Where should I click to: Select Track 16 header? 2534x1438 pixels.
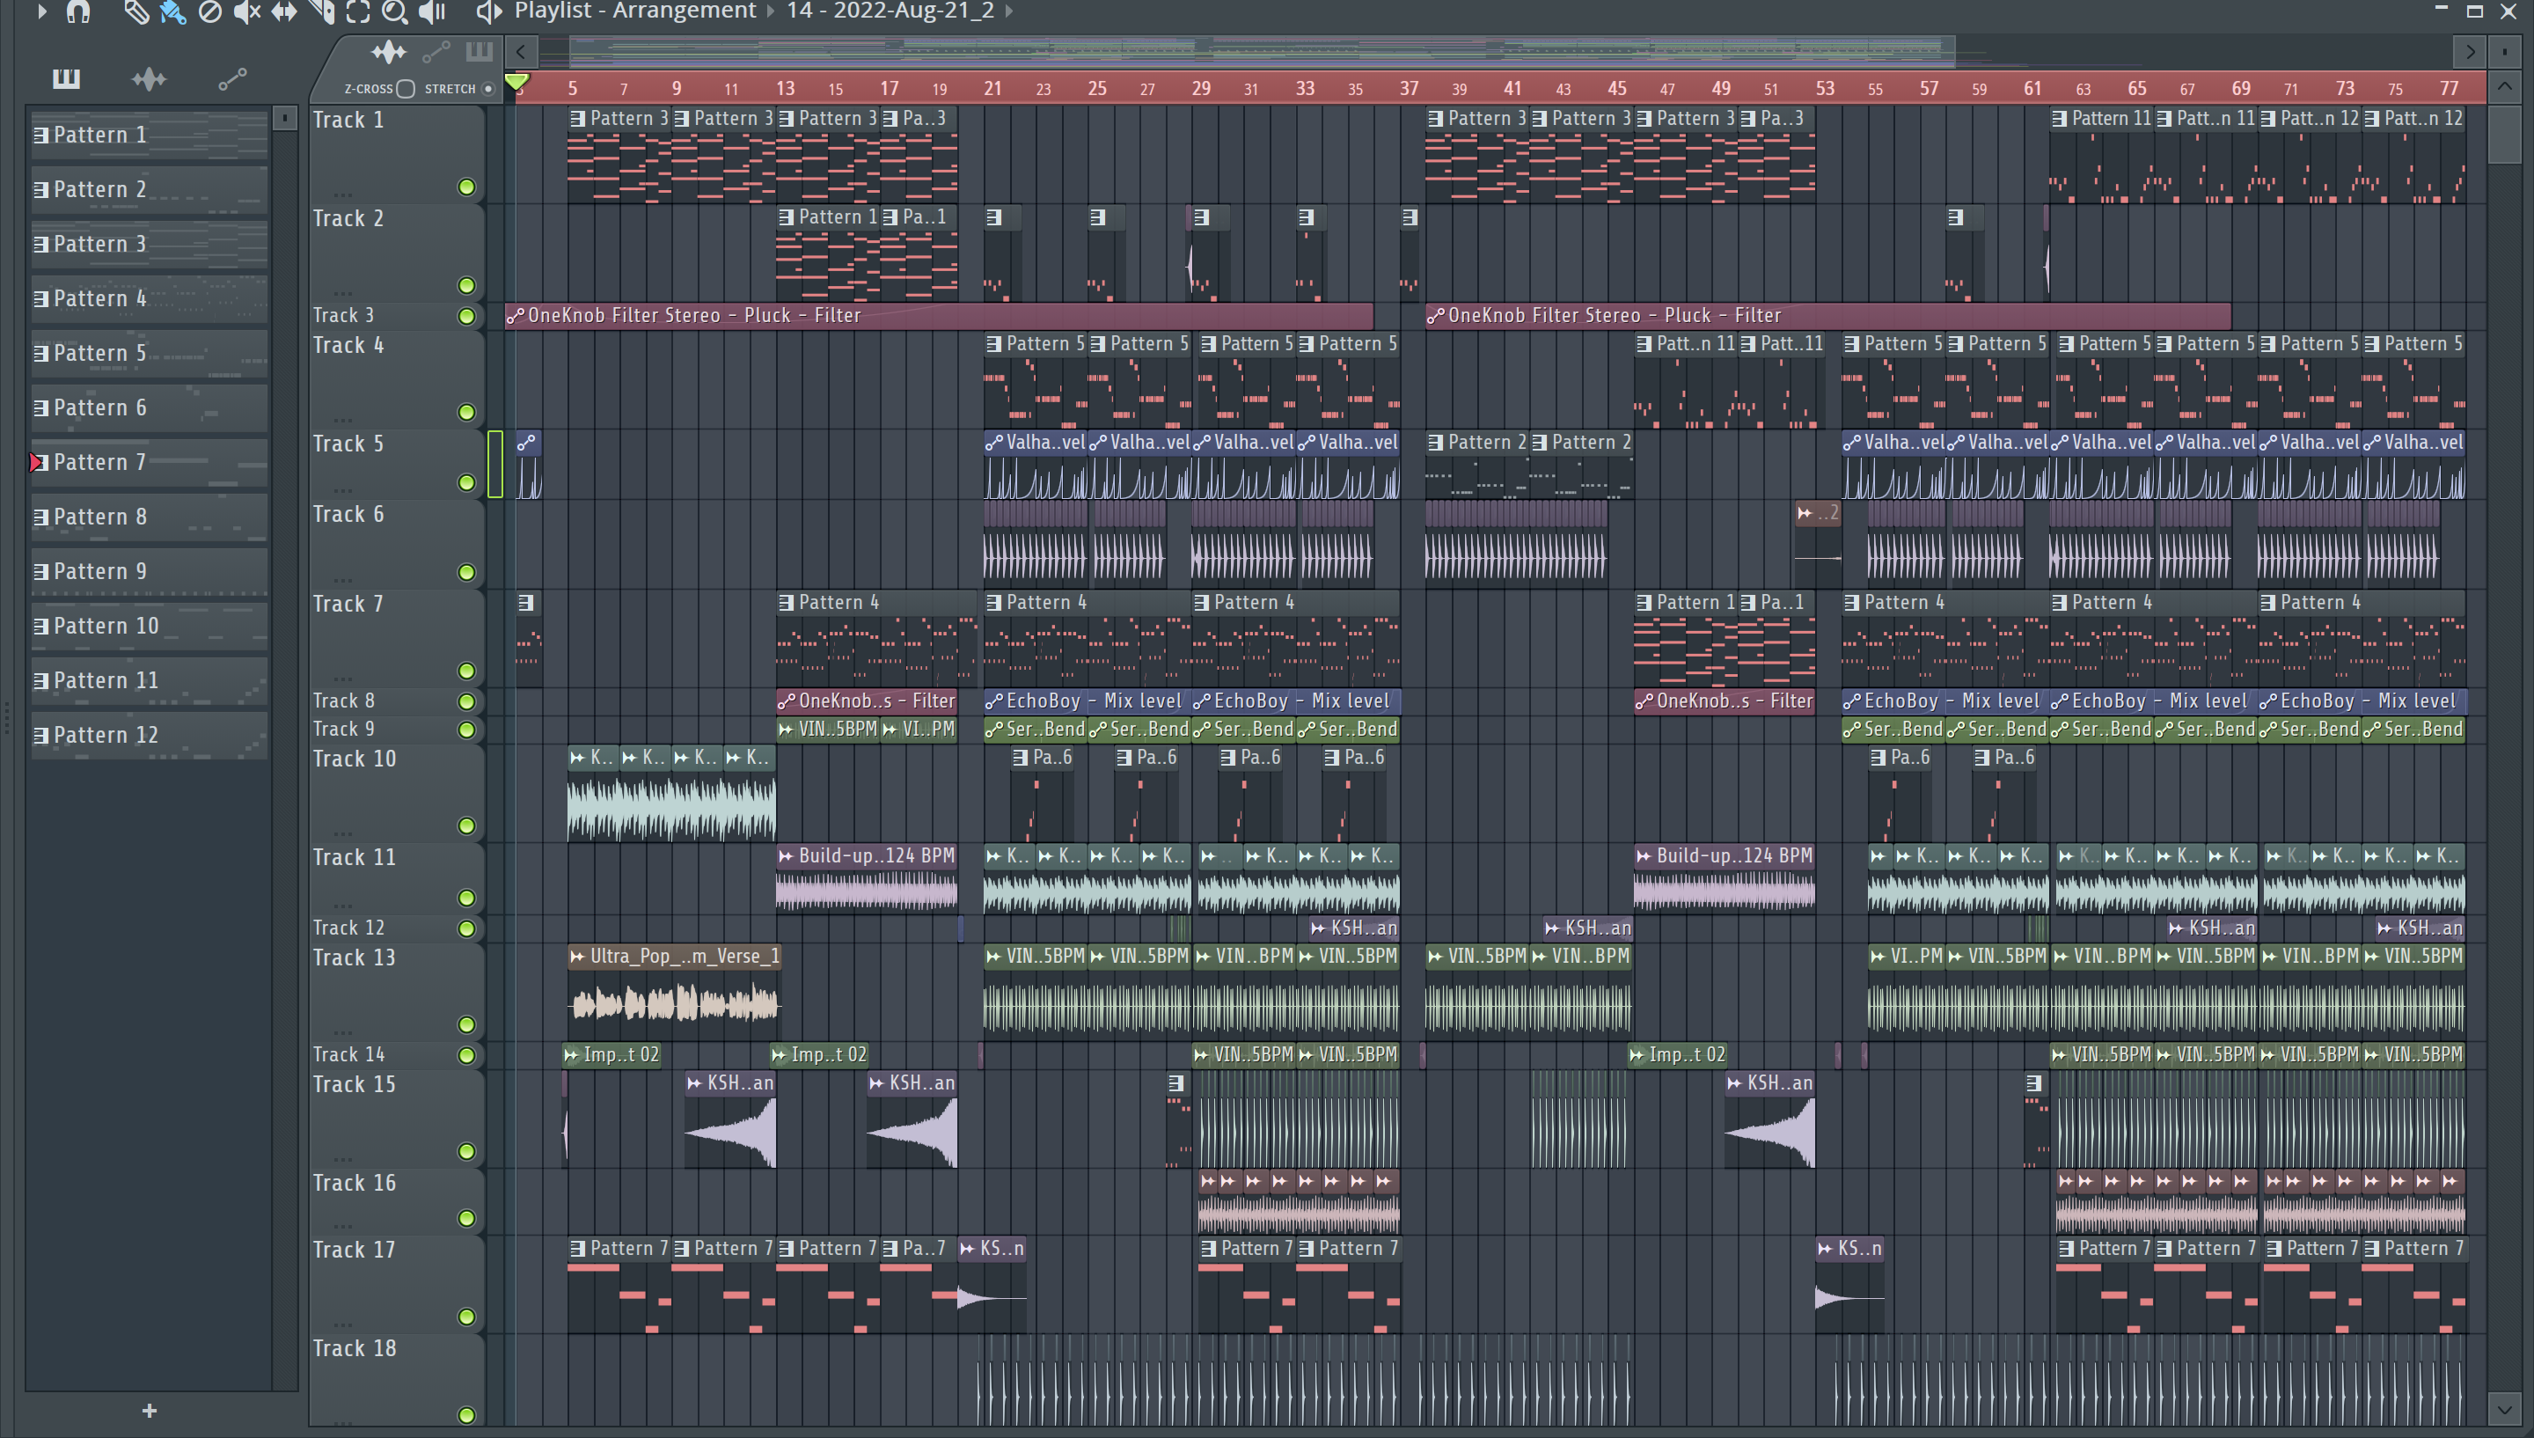click(397, 1201)
